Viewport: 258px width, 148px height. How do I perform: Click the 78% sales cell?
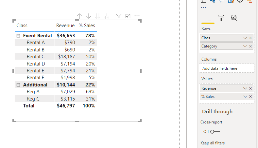coord(90,36)
